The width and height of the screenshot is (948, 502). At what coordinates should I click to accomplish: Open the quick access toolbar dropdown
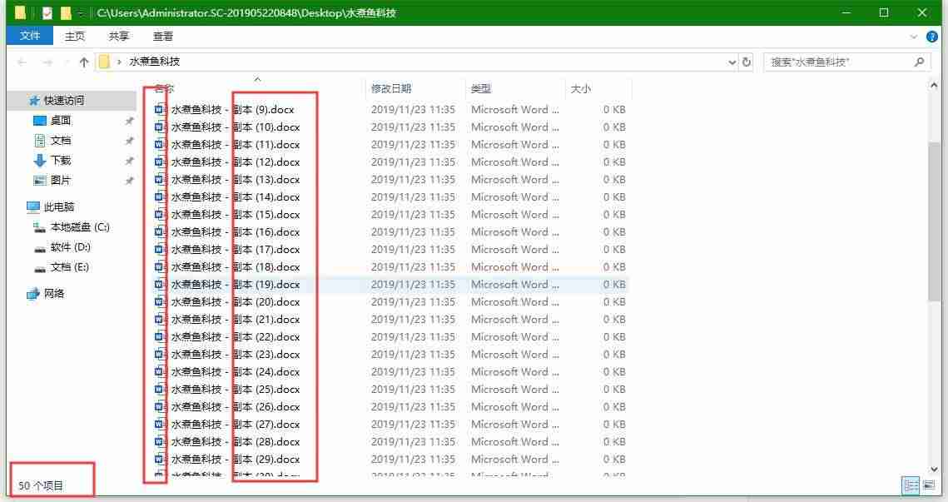click(81, 12)
